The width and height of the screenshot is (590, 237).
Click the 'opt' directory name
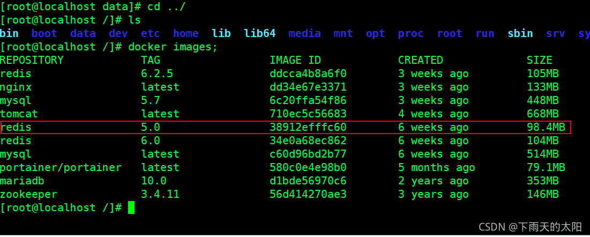375,34
